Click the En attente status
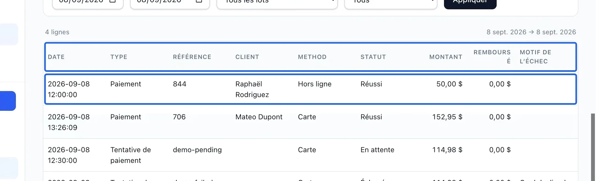596x181 pixels. coord(377,150)
